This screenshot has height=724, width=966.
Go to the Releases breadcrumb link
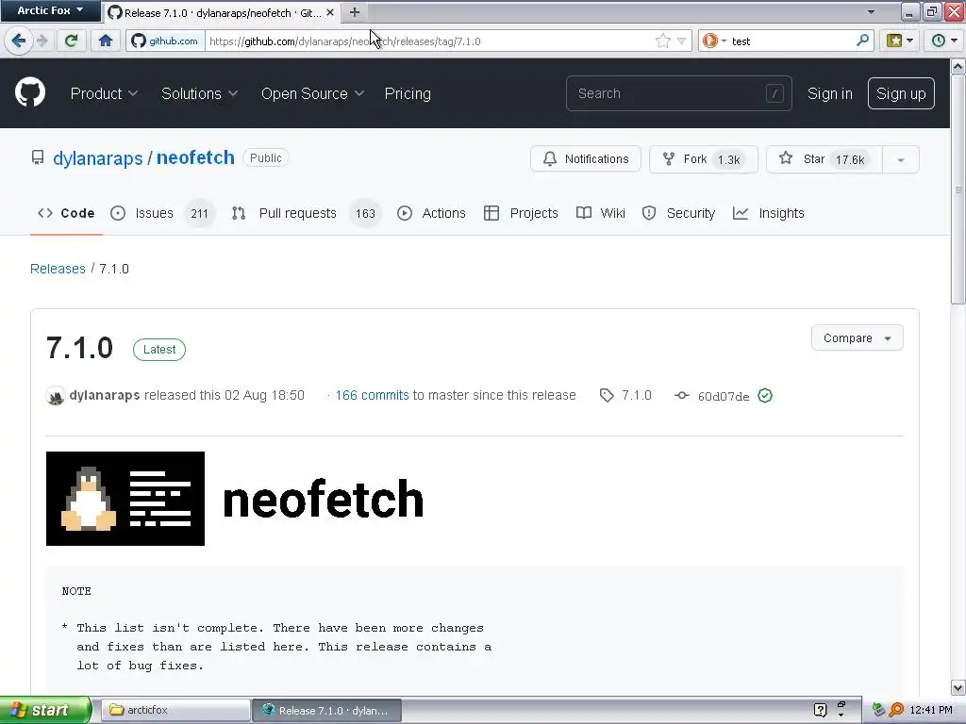tap(58, 269)
